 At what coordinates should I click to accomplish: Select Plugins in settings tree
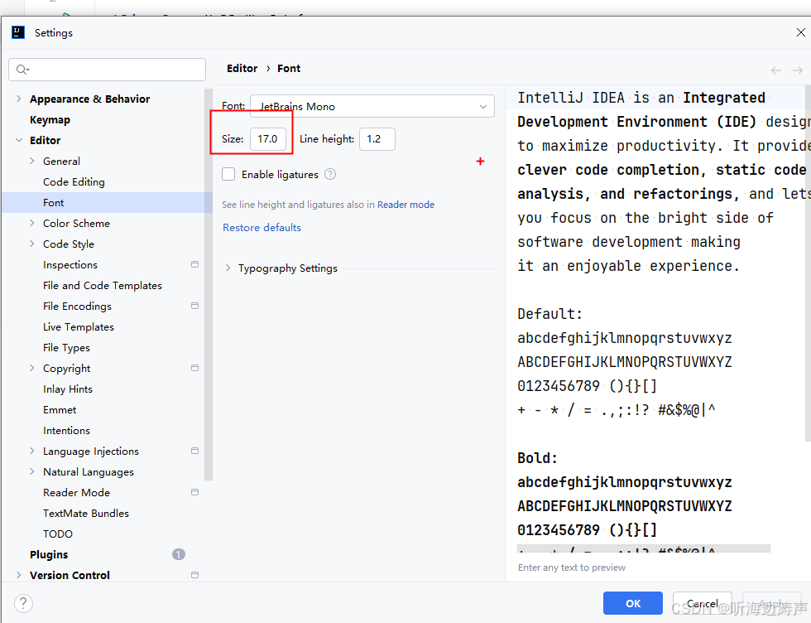tap(49, 554)
